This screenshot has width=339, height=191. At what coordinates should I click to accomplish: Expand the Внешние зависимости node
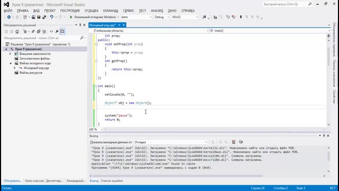coord(10,54)
